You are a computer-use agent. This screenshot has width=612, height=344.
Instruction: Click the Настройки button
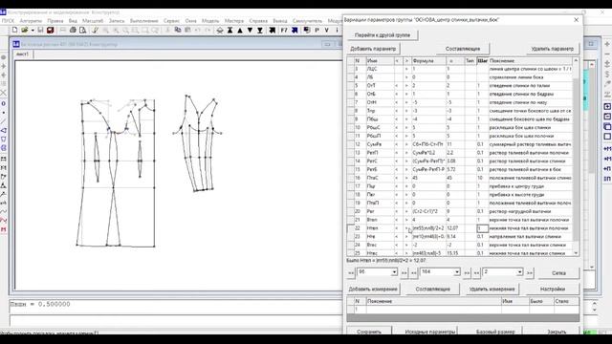553,289
